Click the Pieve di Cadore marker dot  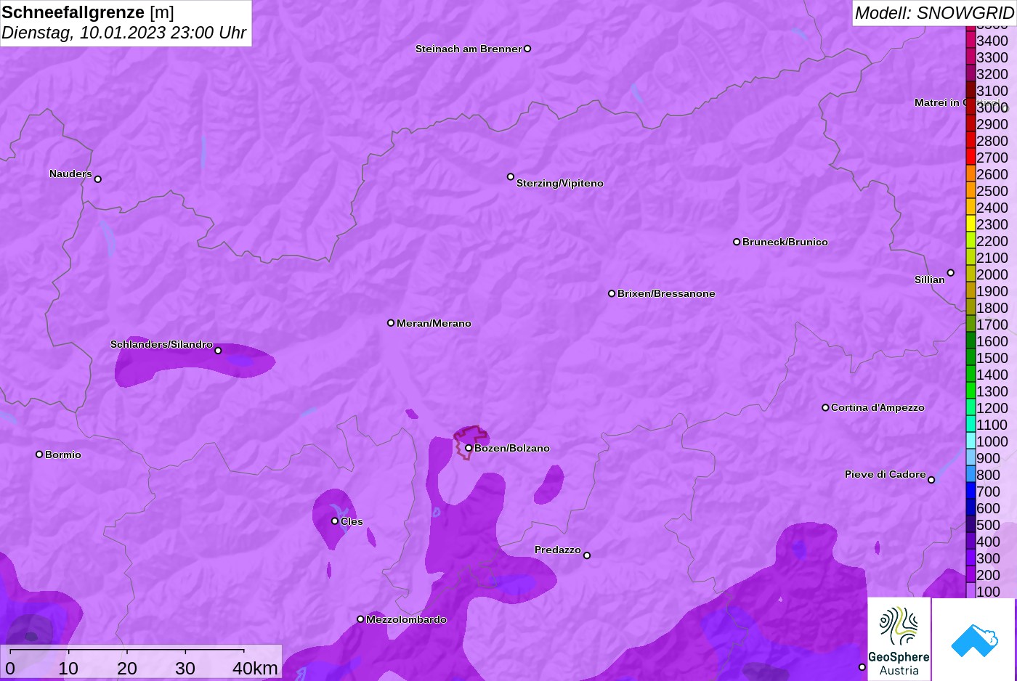coord(931,480)
